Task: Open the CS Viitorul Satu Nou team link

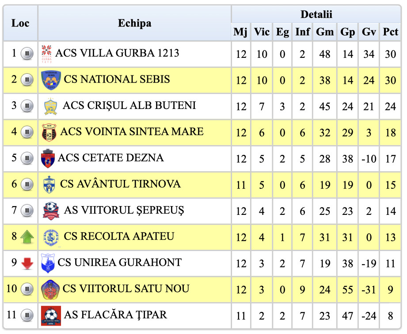Action: tap(126, 289)
